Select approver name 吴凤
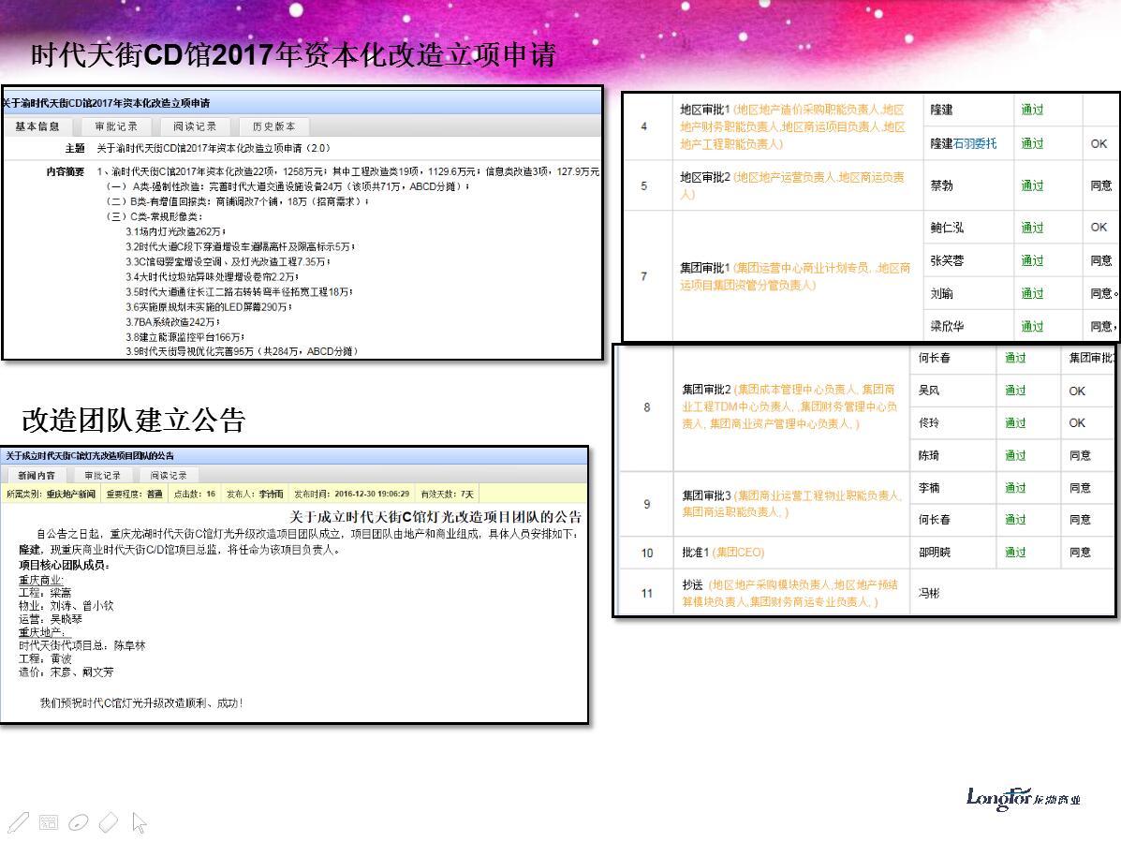 pyautogui.click(x=929, y=391)
